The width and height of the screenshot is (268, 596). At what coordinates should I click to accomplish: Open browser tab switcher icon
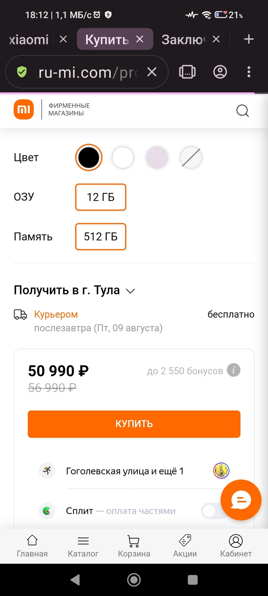187,72
